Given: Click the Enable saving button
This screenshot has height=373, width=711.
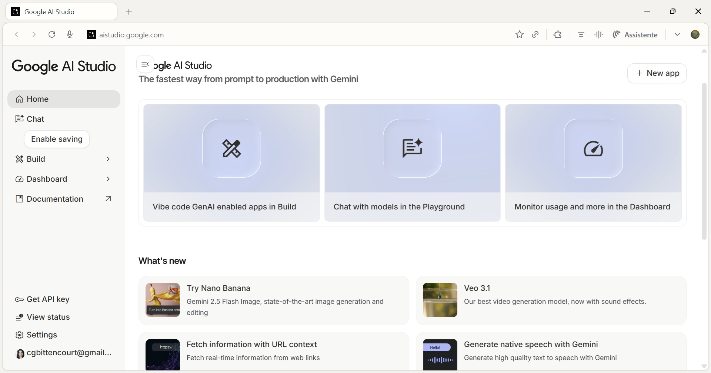Looking at the screenshot, I should tap(57, 139).
